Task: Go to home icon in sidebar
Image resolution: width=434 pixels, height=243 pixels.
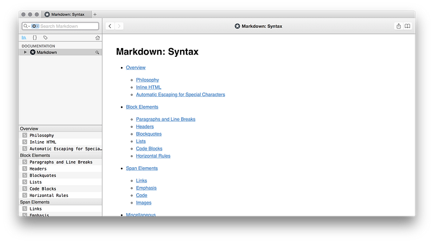Action: pyautogui.click(x=98, y=38)
